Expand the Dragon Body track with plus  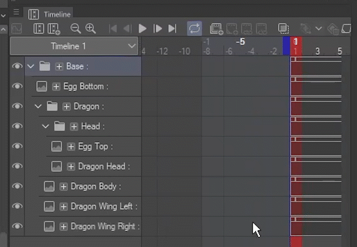pos(64,187)
